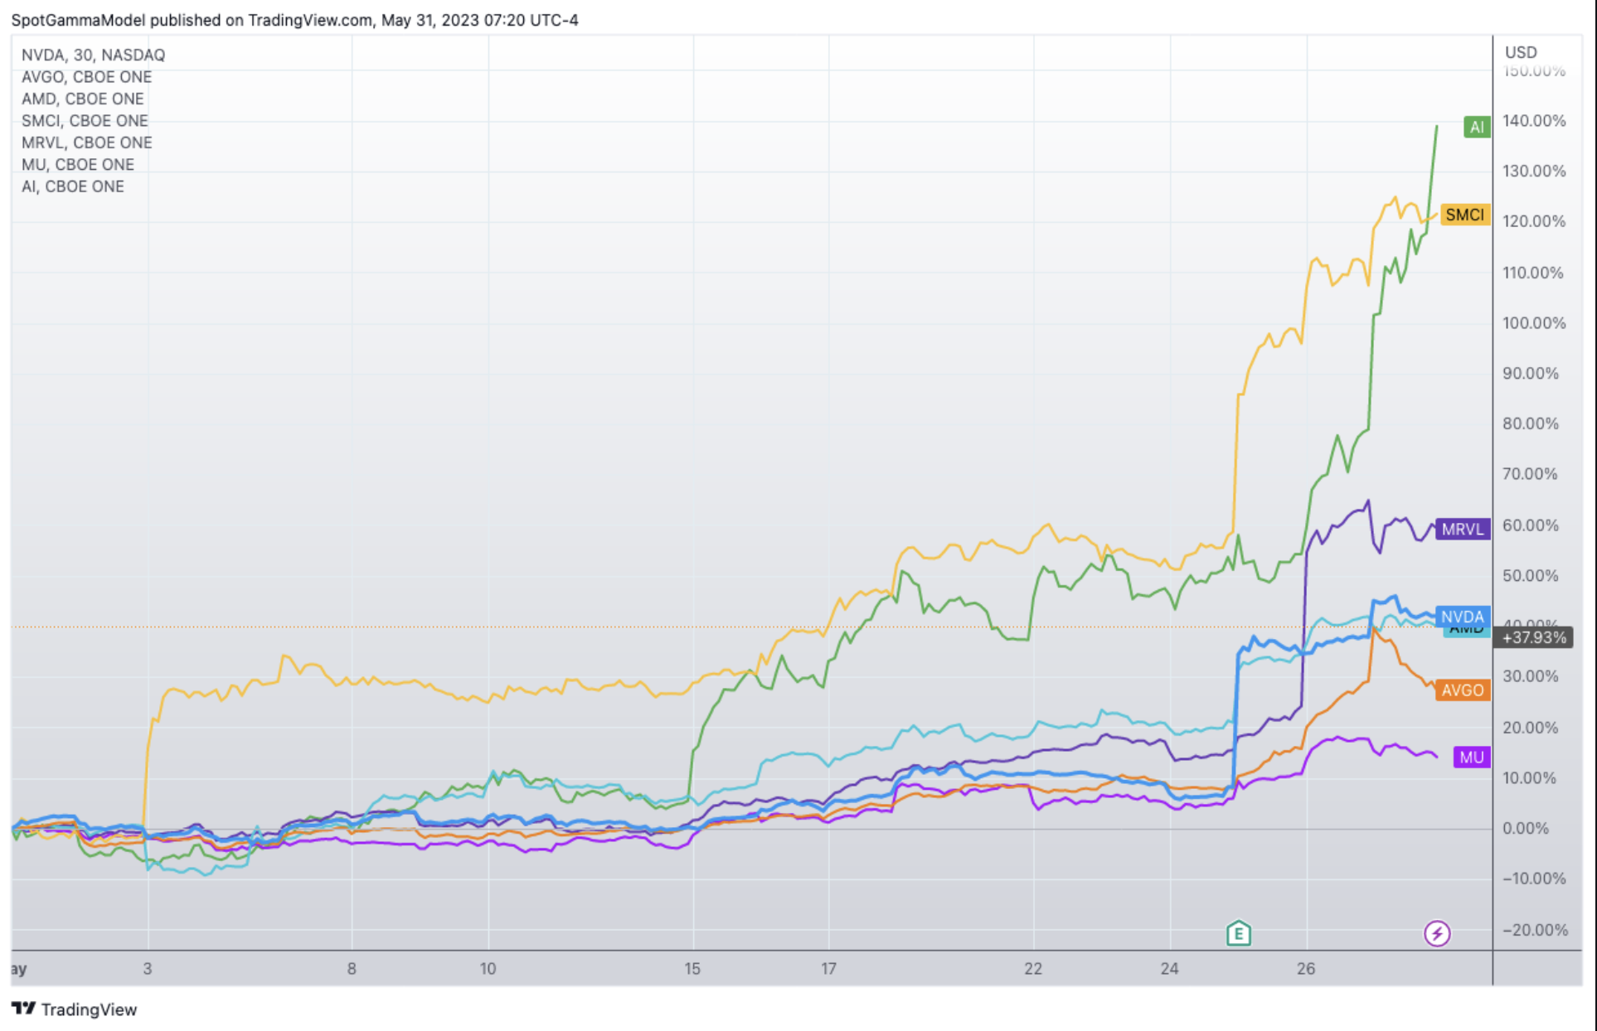The height and width of the screenshot is (1031, 1597).
Task: Click date 26 on the time axis
Action: [1306, 968]
